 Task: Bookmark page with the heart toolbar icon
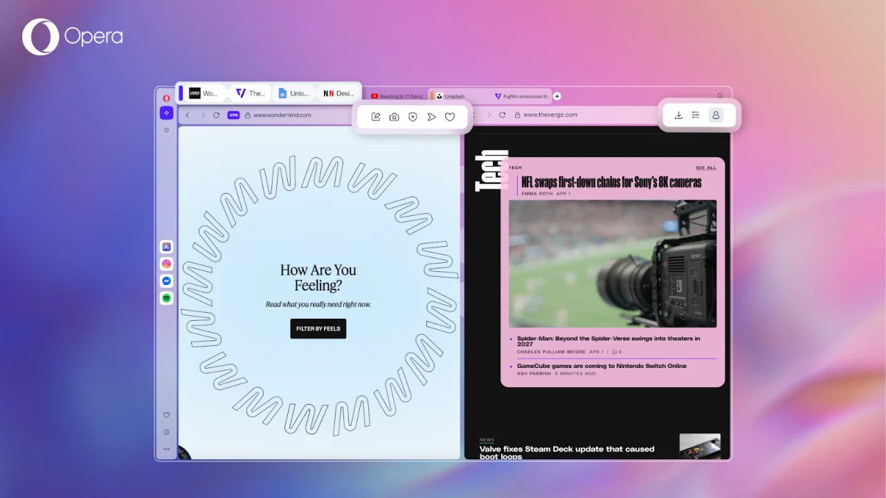(450, 117)
